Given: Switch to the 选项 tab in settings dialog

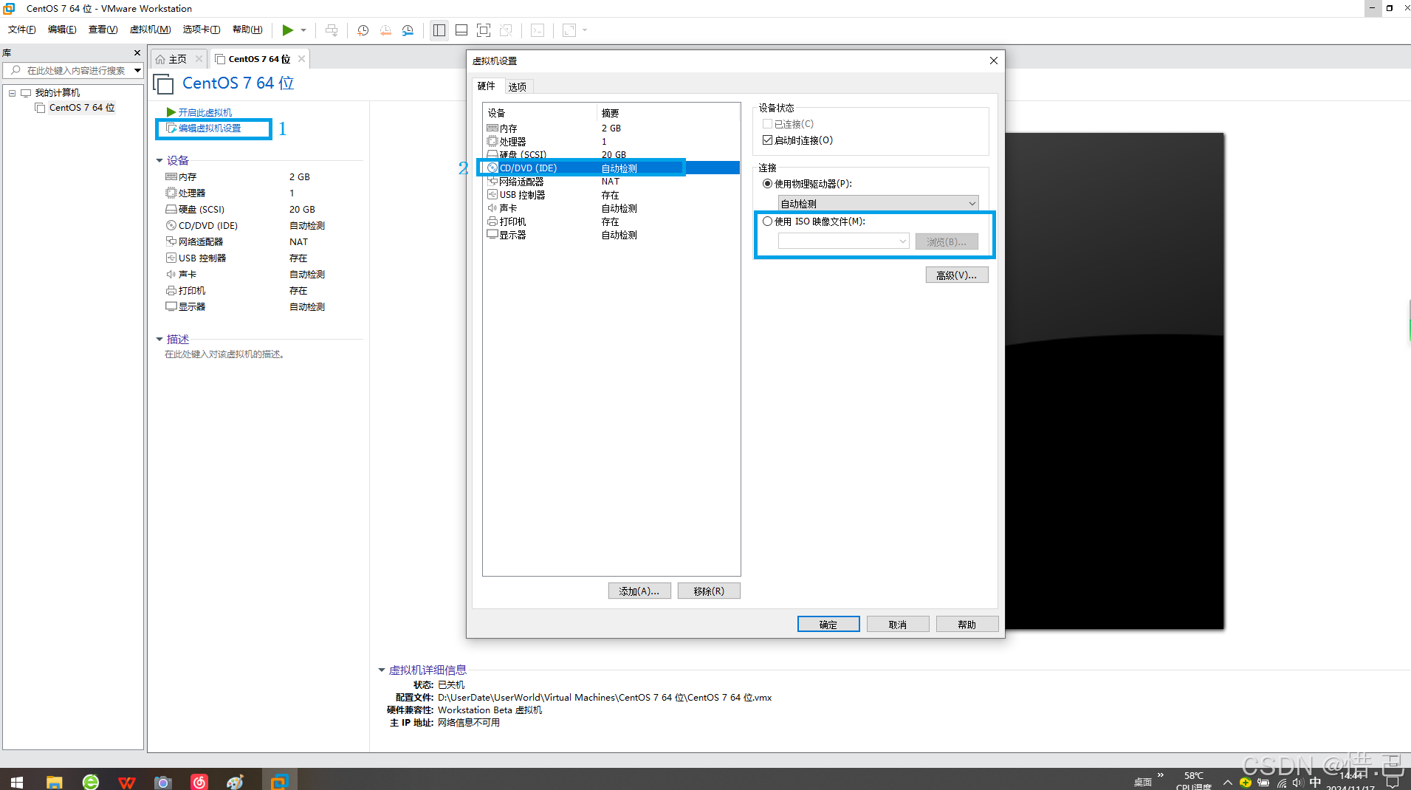Looking at the screenshot, I should pyautogui.click(x=518, y=87).
